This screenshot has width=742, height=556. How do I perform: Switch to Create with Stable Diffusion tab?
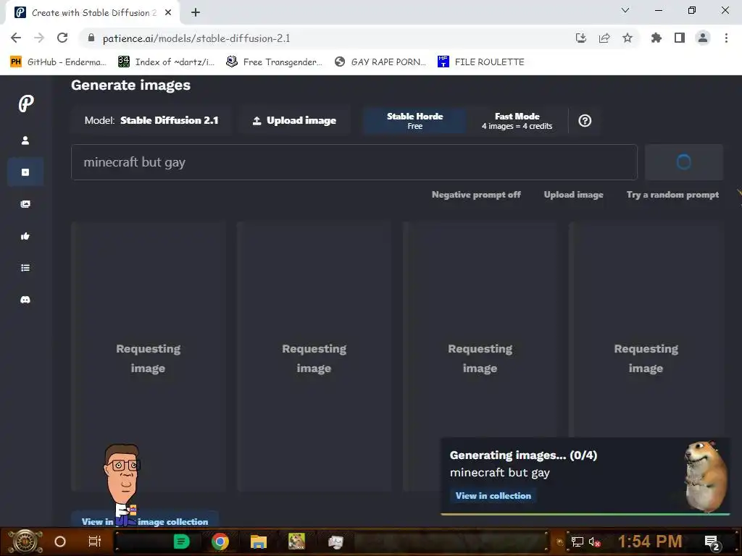(93, 13)
